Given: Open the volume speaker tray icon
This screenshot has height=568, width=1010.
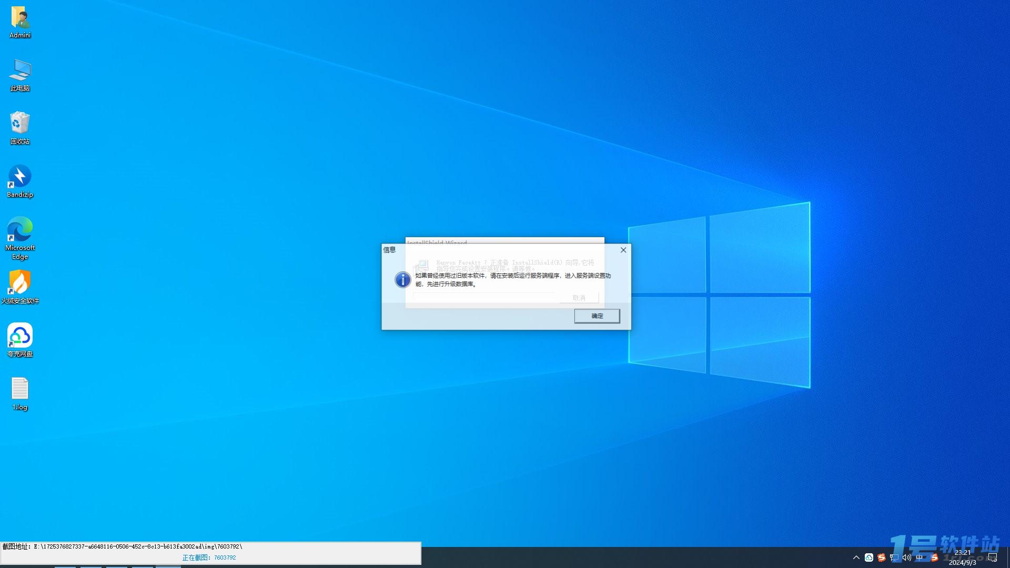Looking at the screenshot, I should point(907,557).
